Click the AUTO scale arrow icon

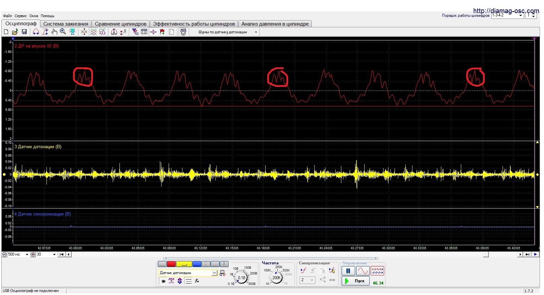114,32
